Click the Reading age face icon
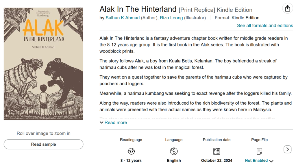Viewport: 296px width, 167px height. 131,151
